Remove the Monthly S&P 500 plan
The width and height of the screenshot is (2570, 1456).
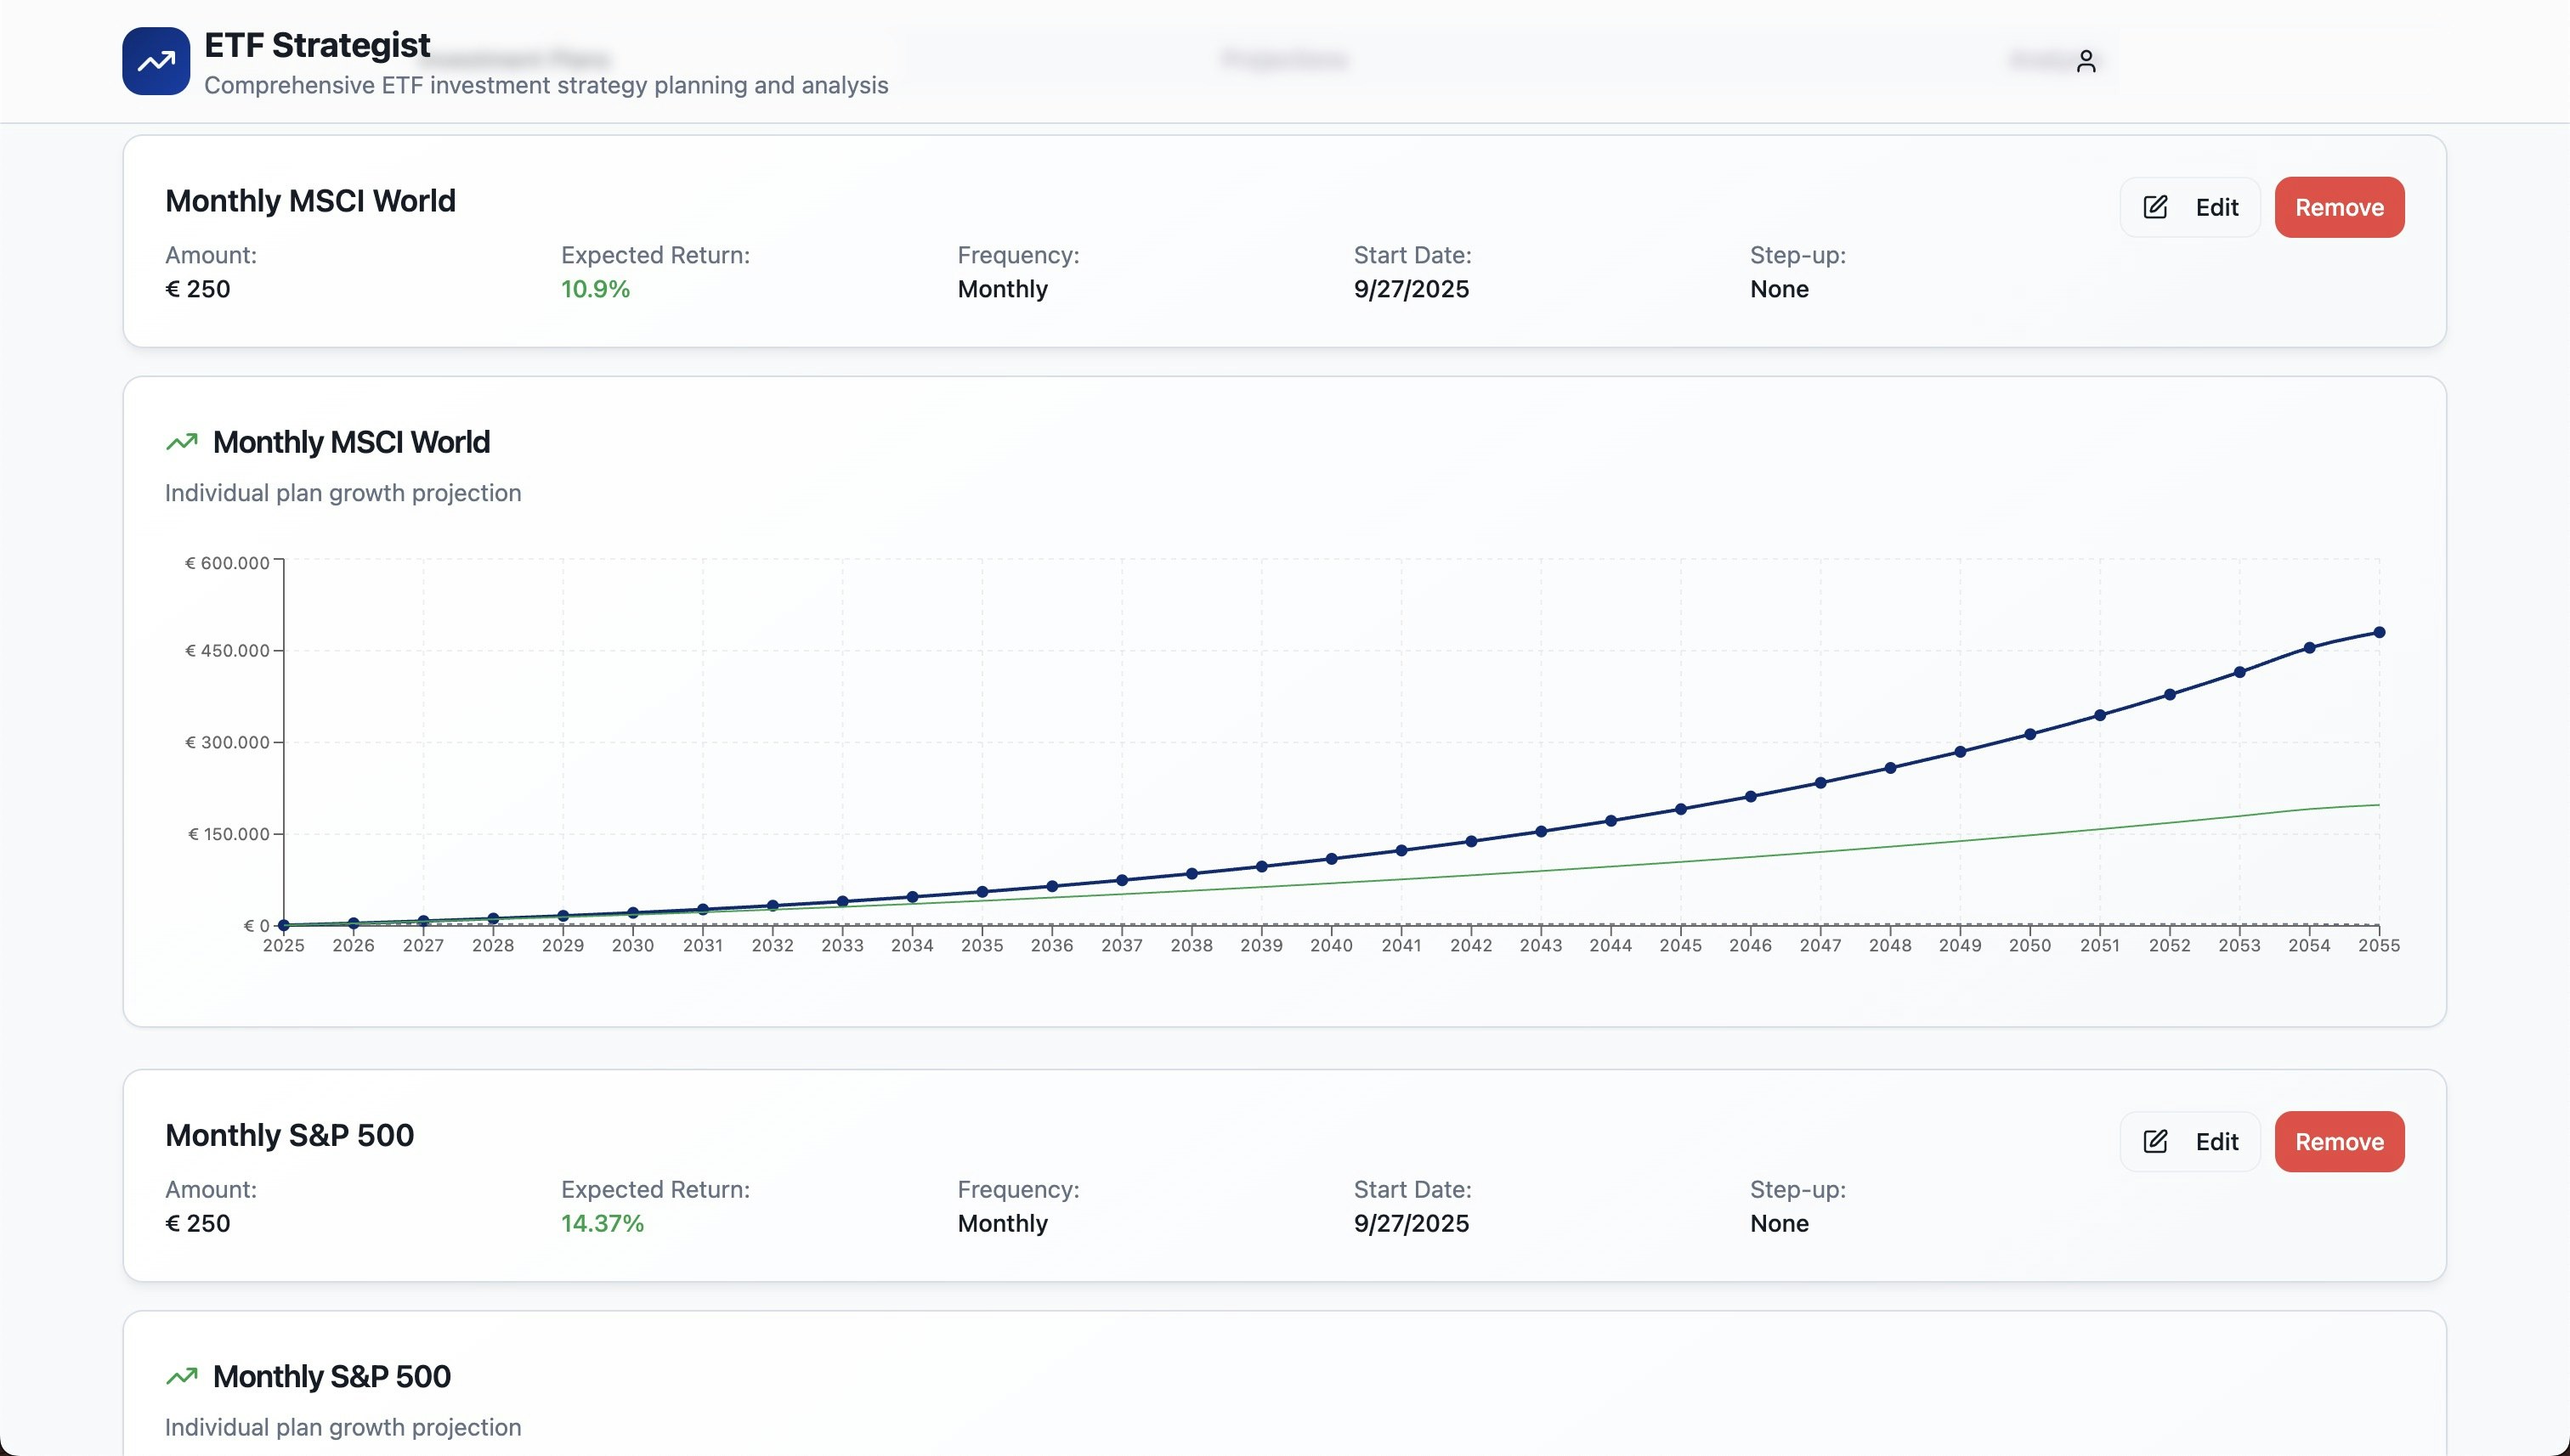tap(2339, 1141)
